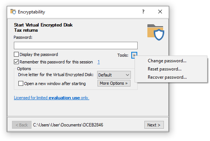
Task: Click the question mark help icon
Action: (x=143, y=12)
